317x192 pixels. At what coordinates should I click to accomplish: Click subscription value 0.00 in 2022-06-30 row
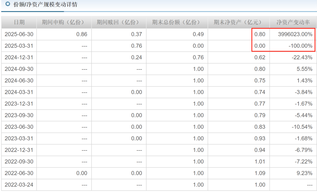click(x=82, y=173)
